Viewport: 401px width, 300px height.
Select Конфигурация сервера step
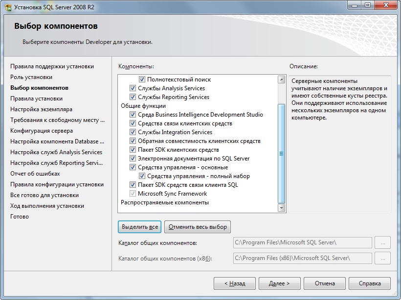(x=42, y=131)
